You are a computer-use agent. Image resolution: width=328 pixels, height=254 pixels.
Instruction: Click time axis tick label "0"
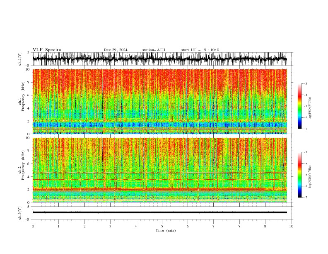pos(33,226)
